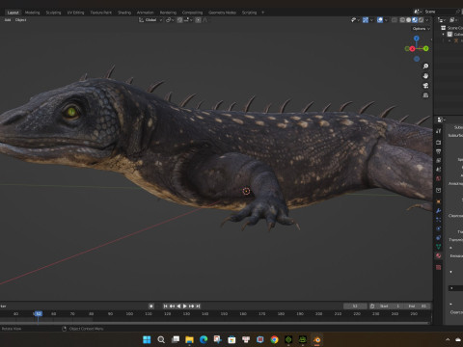Open the gizmo options dropdown arrow
This screenshot has width=463, height=347.
pyautogui.click(x=371, y=20)
